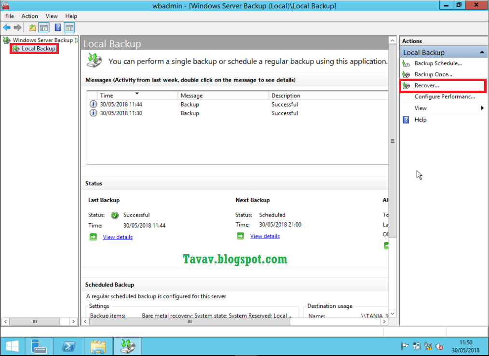Click the vertical scrollbar thumb

(x=393, y=141)
